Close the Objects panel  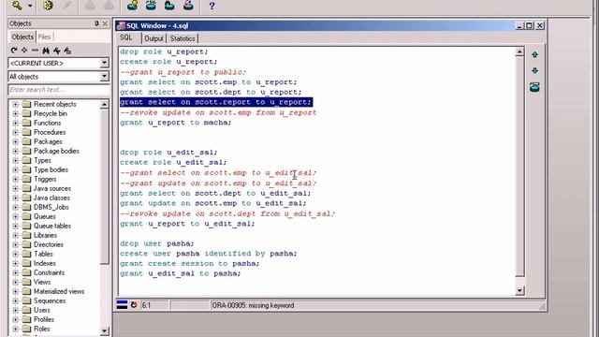click(x=105, y=23)
